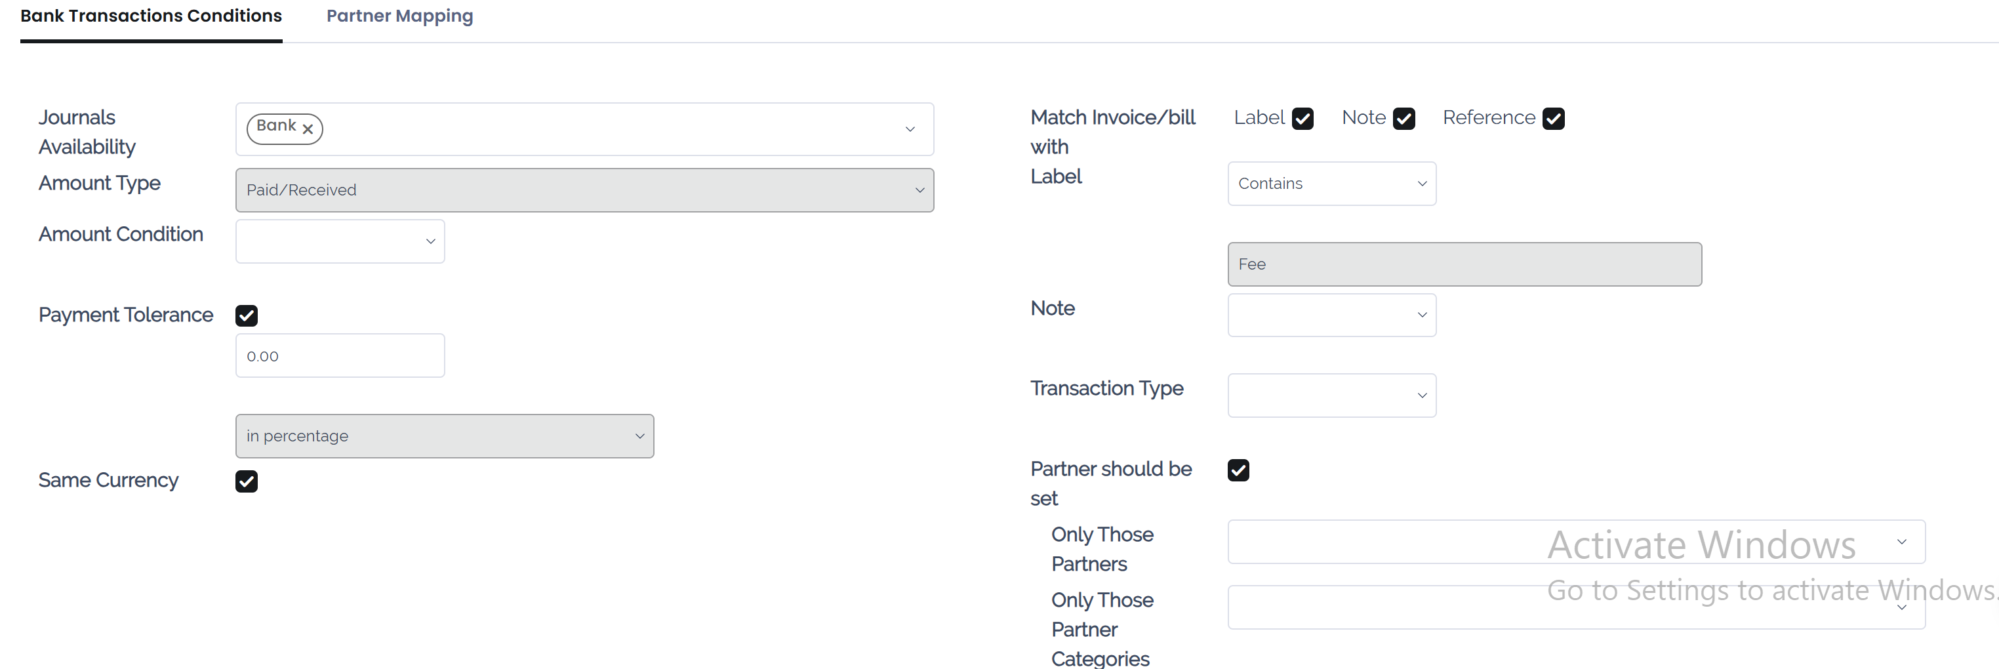Uncheck Label under Match Invoice/bill with

1302,119
